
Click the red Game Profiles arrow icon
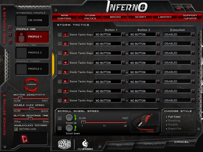click(x=4, y=9)
